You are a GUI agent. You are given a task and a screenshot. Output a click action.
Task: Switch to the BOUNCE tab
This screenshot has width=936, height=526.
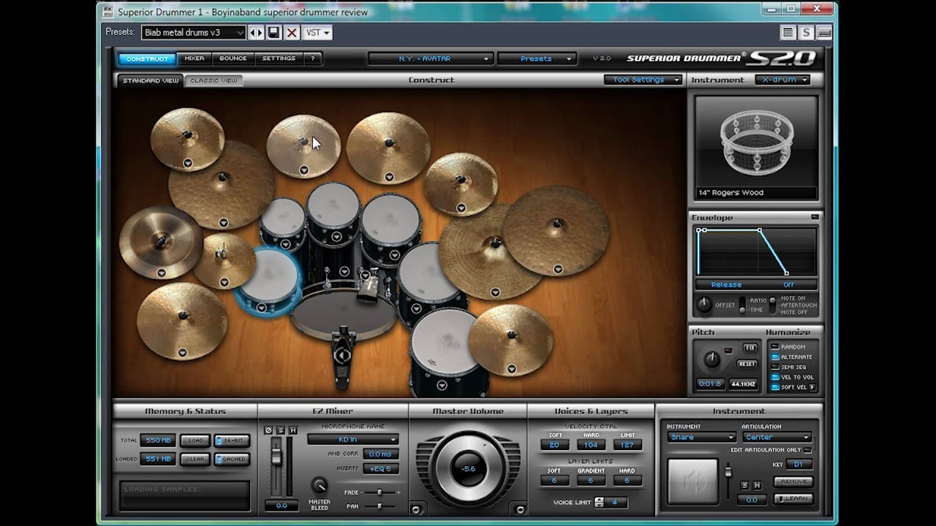click(233, 58)
